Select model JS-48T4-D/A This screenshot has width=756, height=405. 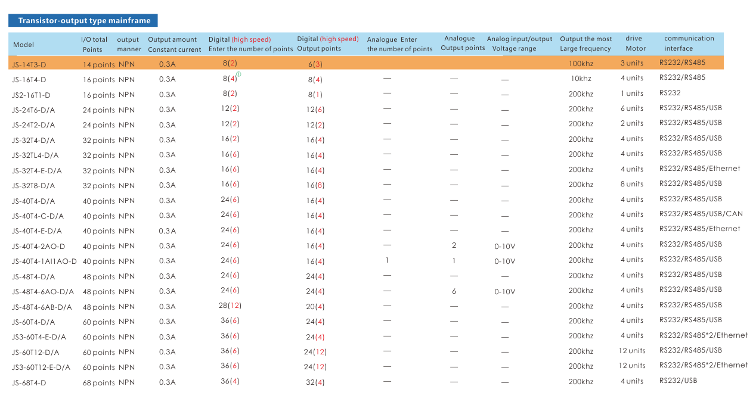coord(33,277)
